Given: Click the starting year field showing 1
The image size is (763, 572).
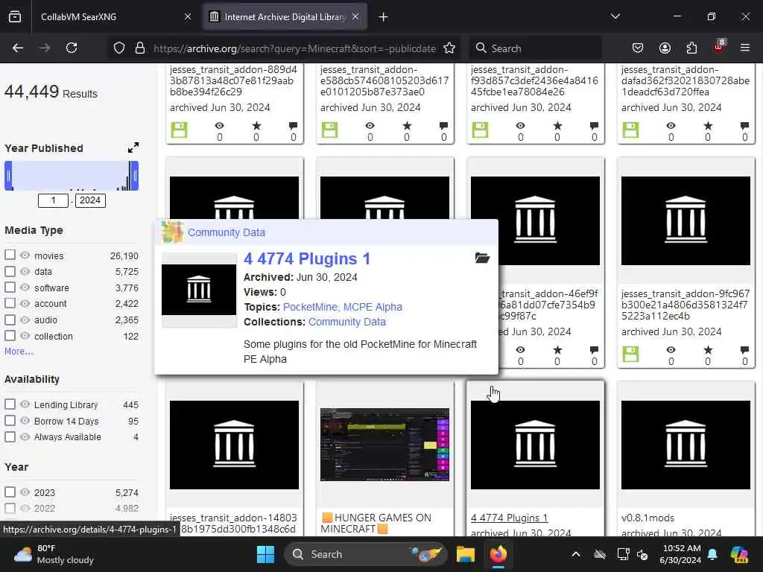Looking at the screenshot, I should pyautogui.click(x=53, y=200).
